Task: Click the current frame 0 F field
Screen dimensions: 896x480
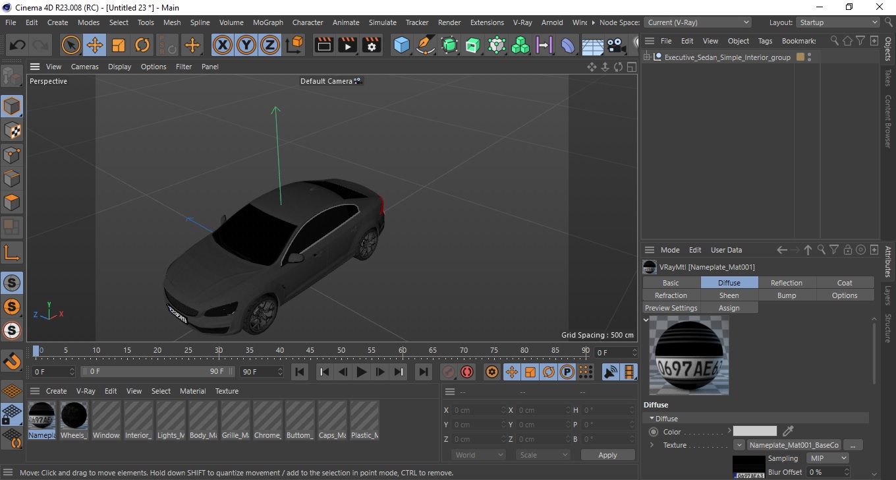Action: [616, 353]
